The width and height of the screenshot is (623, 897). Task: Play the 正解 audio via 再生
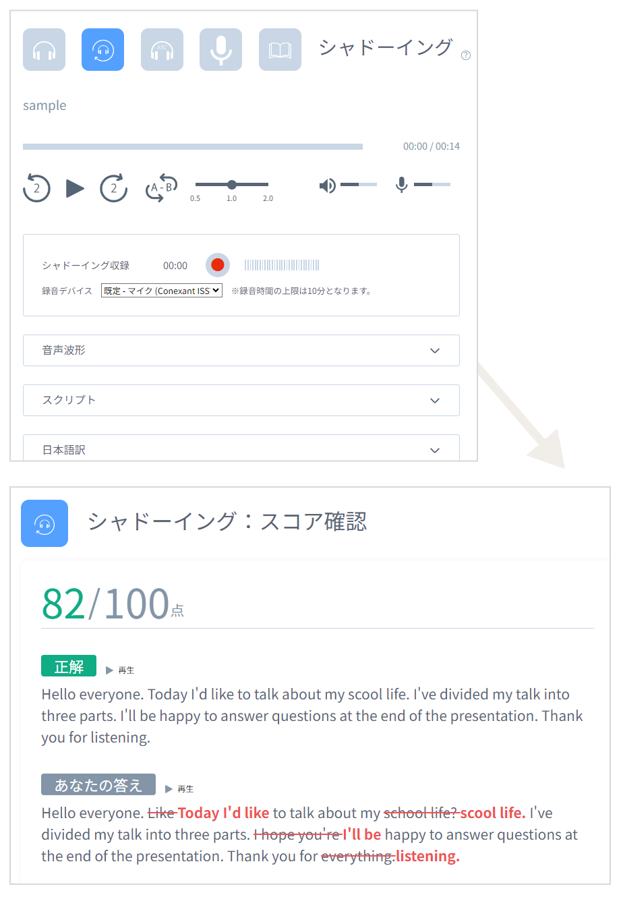click(x=120, y=670)
